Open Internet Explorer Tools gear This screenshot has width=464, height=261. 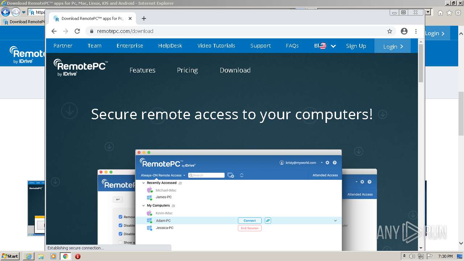pyautogui.click(x=459, y=13)
